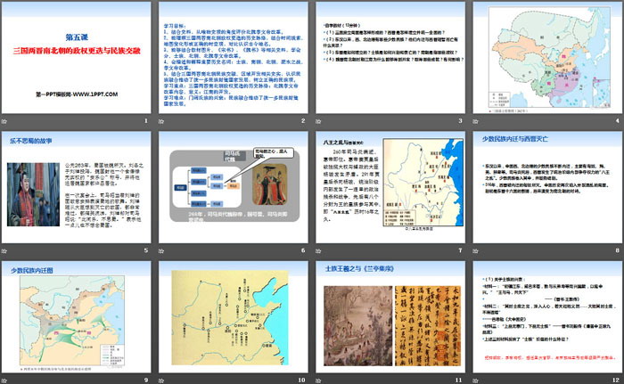Click the animation star icon under slide 2
The image size is (624, 384).
(x=161, y=121)
